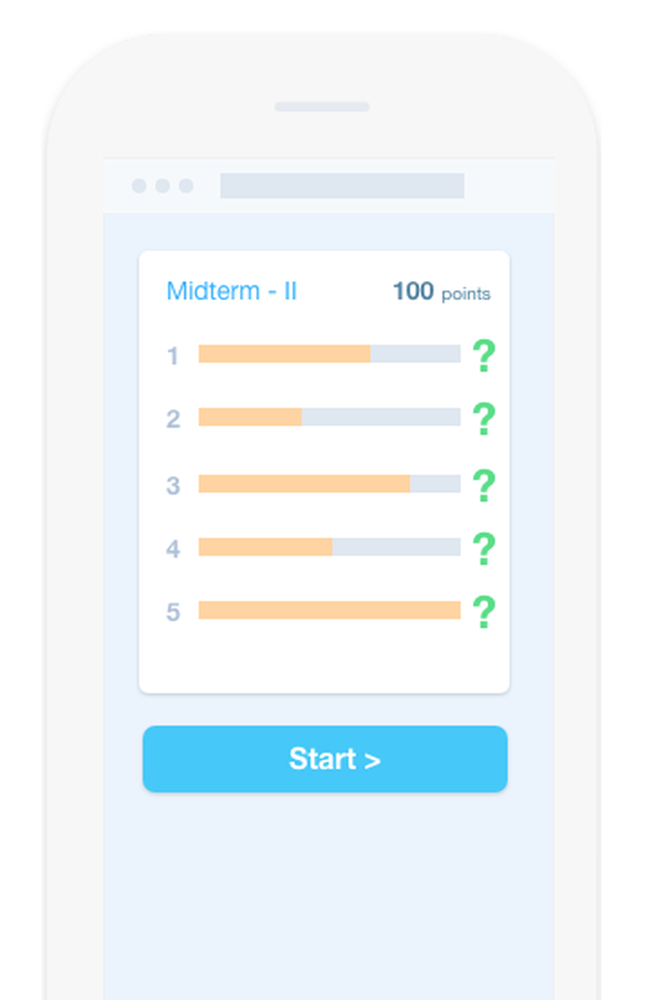Select question number 1 label
Viewport: 654px width, 1000px height.
(x=173, y=355)
